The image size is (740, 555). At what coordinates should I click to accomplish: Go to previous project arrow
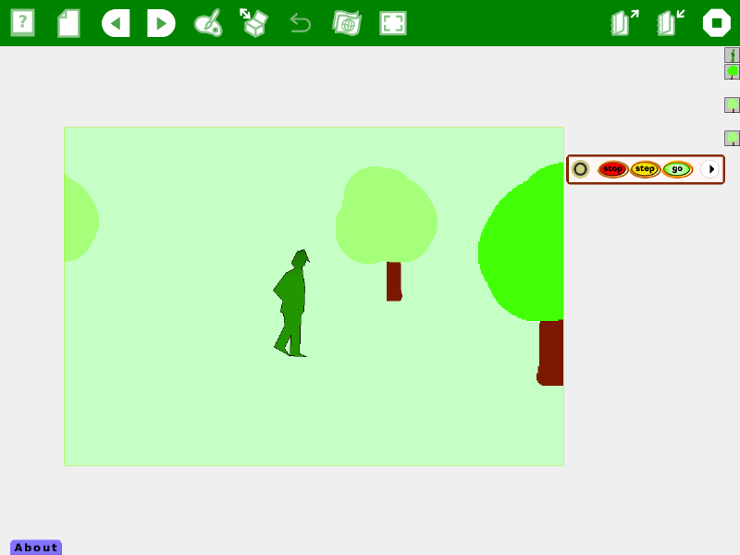(116, 23)
